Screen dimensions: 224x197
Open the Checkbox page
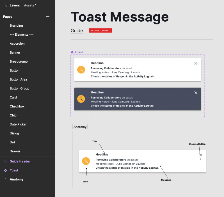[17, 106]
